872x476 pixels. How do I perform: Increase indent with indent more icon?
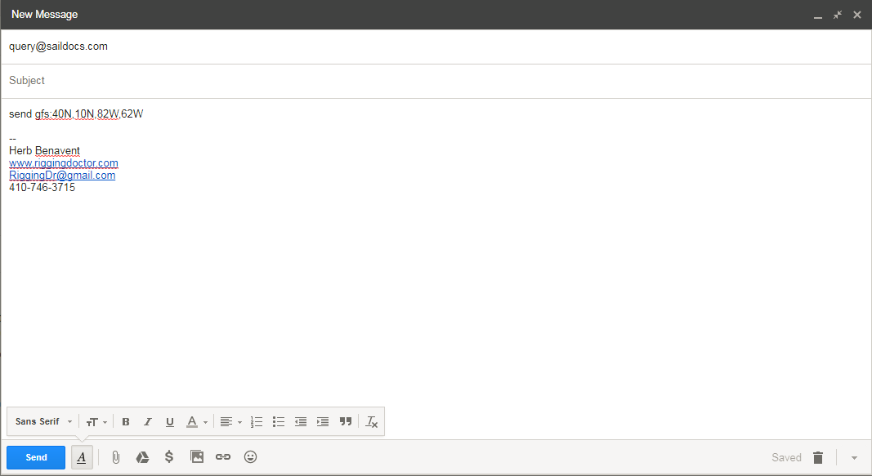(323, 422)
